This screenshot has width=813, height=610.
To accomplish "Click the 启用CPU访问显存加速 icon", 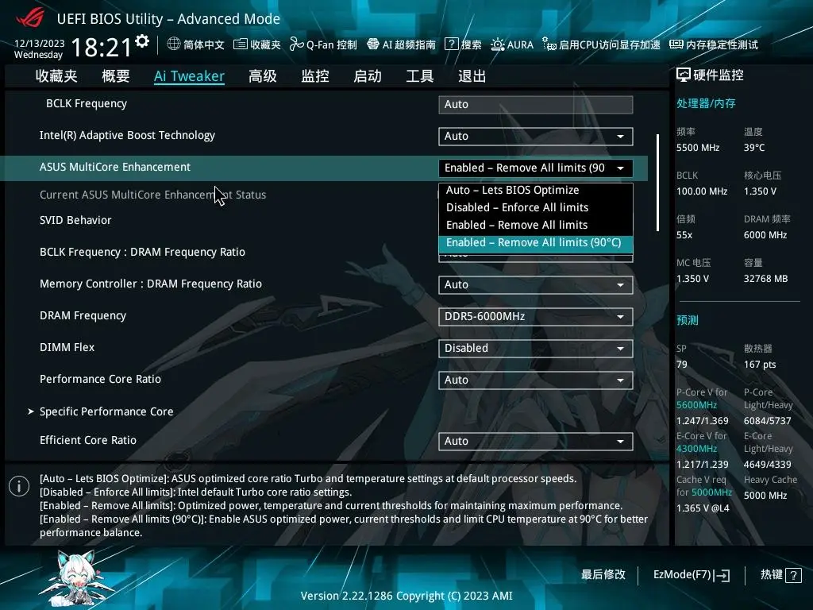I will tap(549, 44).
